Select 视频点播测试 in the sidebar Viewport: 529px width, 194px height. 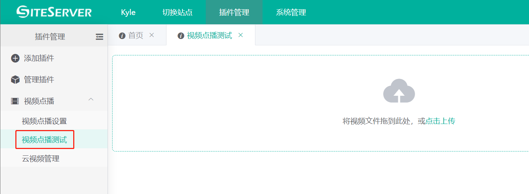(44, 140)
